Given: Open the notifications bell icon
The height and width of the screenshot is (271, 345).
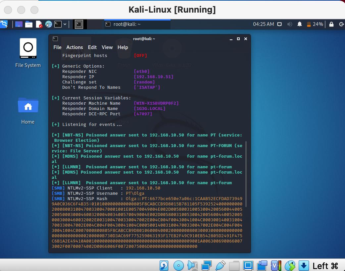Looking at the screenshot, I should 299,24.
